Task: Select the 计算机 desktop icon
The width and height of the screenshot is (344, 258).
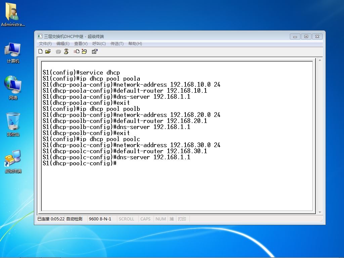Action: coord(13,53)
